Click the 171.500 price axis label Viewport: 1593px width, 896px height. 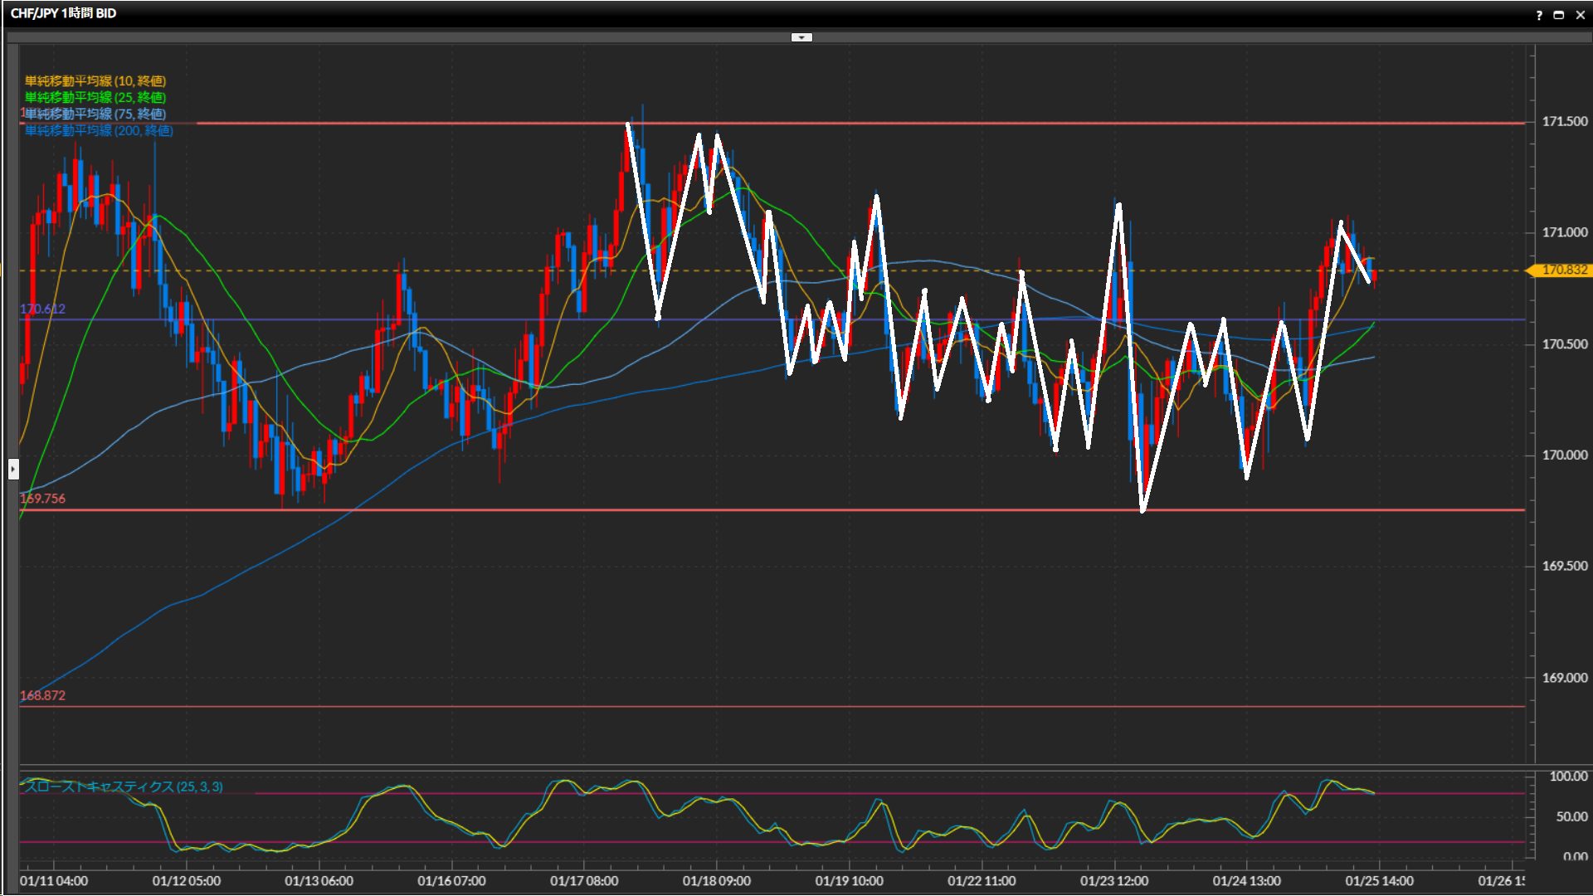pyautogui.click(x=1564, y=121)
